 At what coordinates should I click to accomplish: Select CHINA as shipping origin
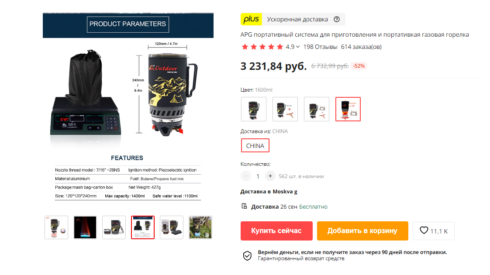[x=255, y=146]
